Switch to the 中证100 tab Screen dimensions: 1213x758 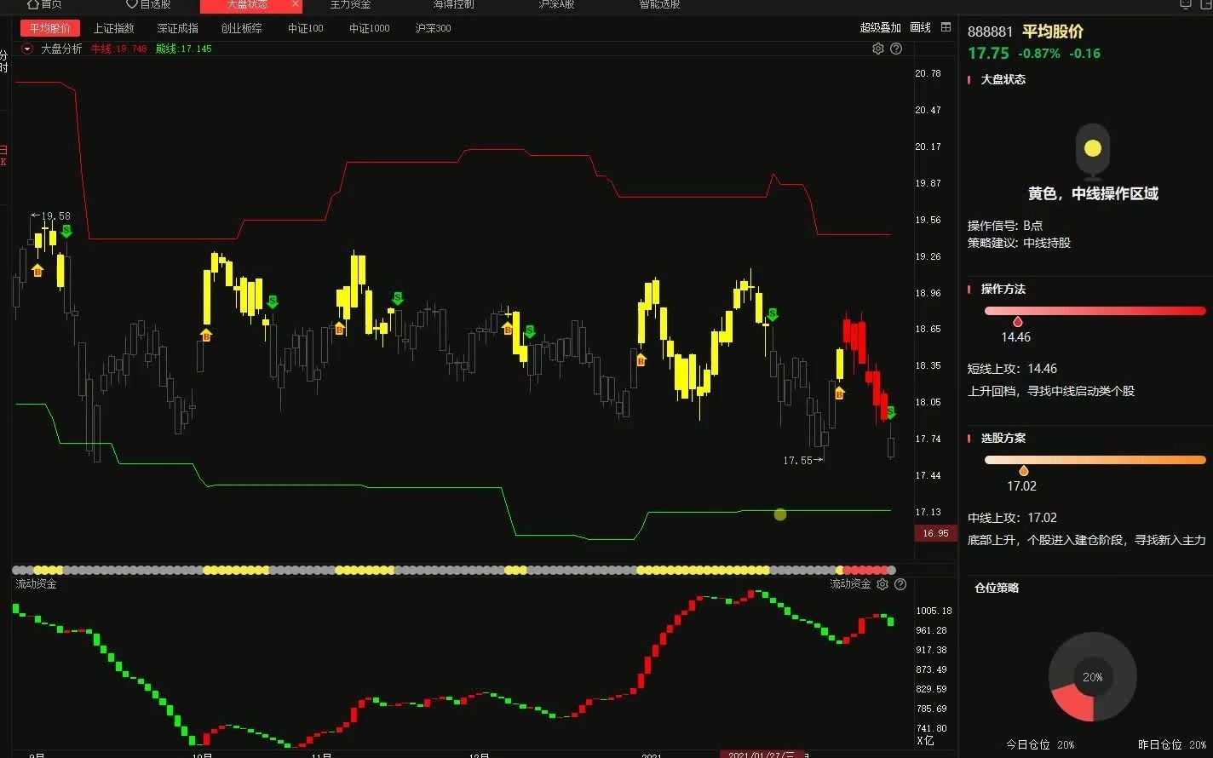pos(305,28)
